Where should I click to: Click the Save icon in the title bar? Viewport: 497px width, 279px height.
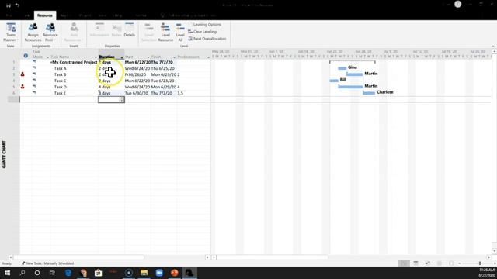[x=9, y=5]
